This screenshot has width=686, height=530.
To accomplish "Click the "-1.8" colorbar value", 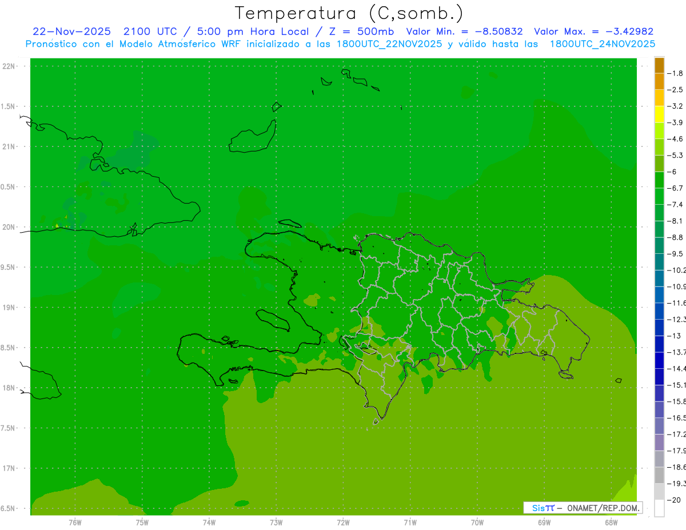I will (x=675, y=73).
